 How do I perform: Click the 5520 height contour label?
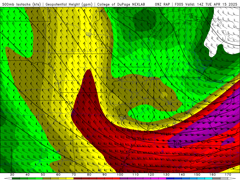(x=167, y=134)
